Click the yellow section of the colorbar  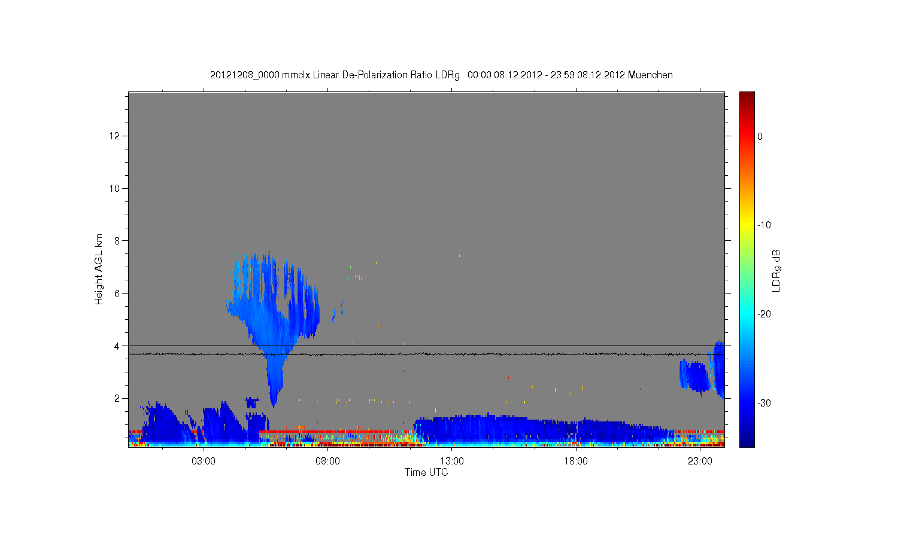pyautogui.click(x=747, y=225)
